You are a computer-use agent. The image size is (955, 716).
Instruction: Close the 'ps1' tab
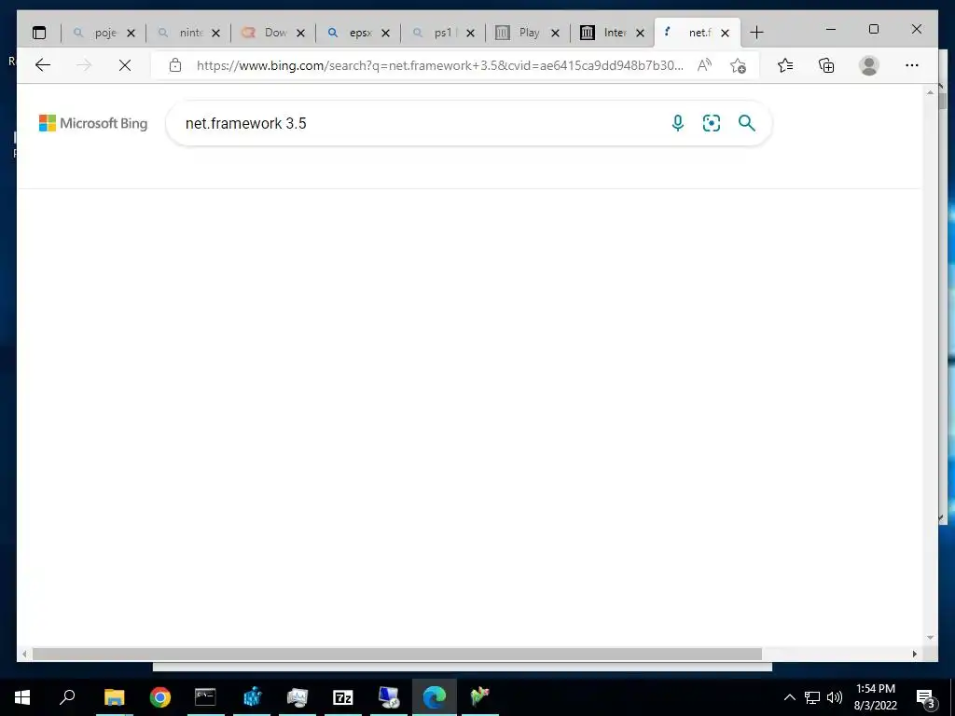470,33
